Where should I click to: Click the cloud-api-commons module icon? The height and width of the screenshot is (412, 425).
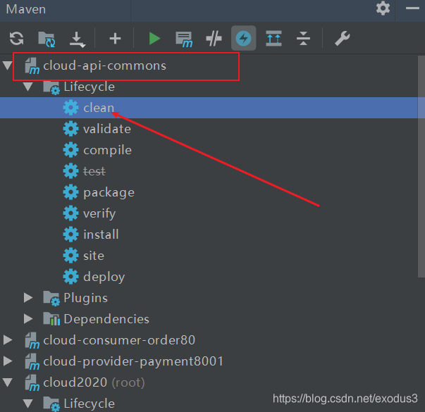point(32,65)
